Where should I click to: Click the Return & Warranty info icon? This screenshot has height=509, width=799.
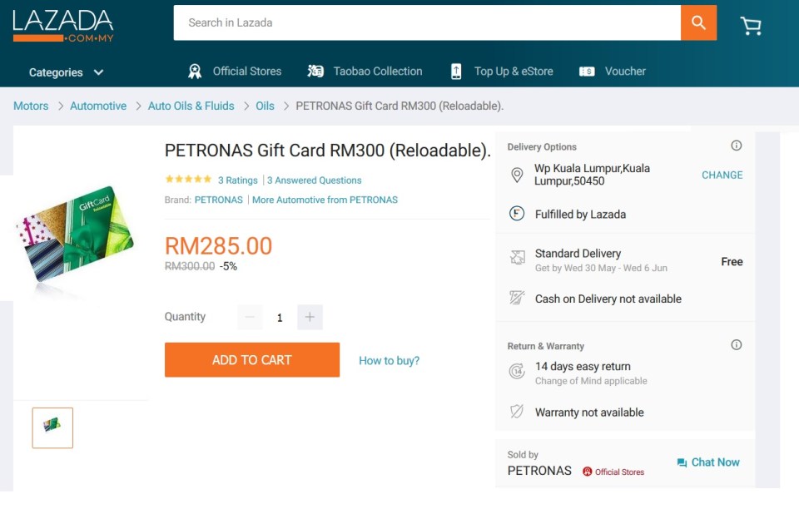tap(736, 345)
